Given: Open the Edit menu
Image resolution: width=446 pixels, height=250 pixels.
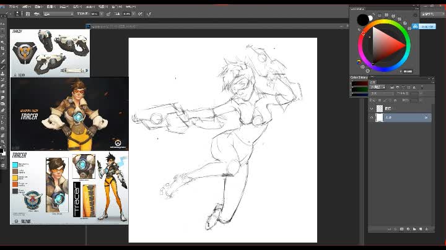Looking at the screenshot, I should point(27,7).
